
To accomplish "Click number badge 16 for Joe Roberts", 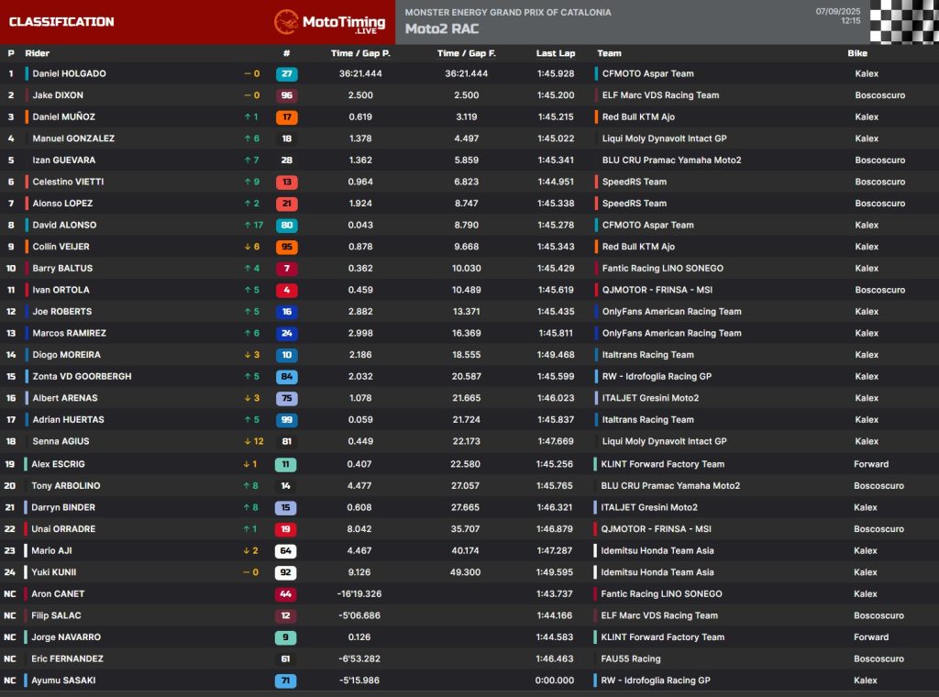I will (287, 312).
